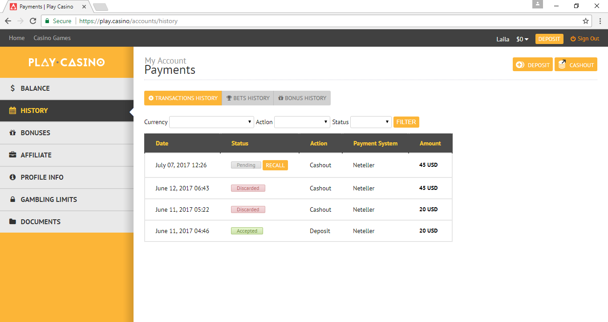Click the Play Casino logo

click(67, 62)
